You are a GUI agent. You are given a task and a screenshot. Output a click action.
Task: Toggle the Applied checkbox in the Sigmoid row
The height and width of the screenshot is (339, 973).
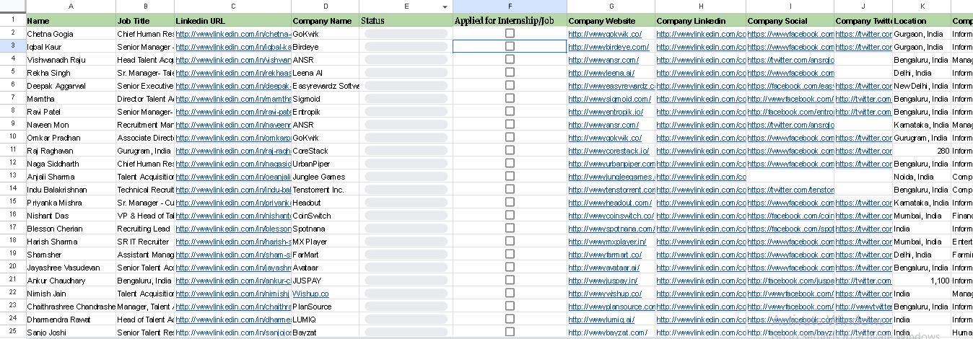click(x=510, y=99)
